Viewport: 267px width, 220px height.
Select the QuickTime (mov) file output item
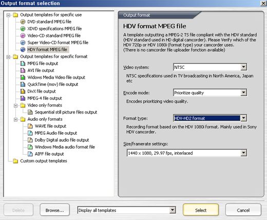tap(53, 84)
